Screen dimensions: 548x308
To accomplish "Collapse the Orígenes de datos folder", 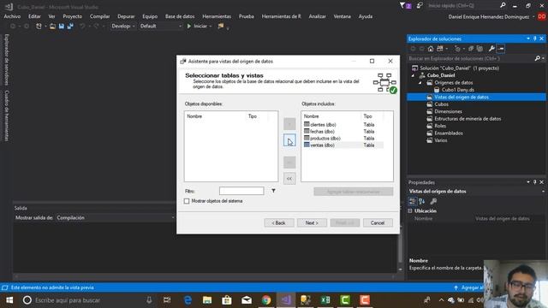I will tap(420, 83).
